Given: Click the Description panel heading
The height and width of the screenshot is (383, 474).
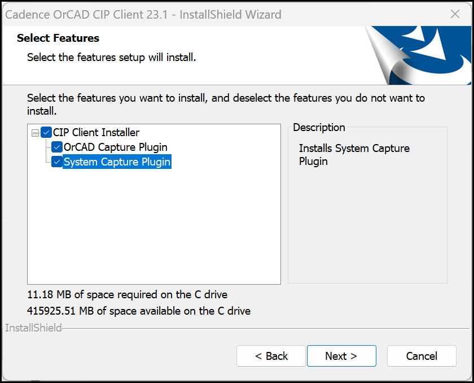Looking at the screenshot, I should click(319, 127).
